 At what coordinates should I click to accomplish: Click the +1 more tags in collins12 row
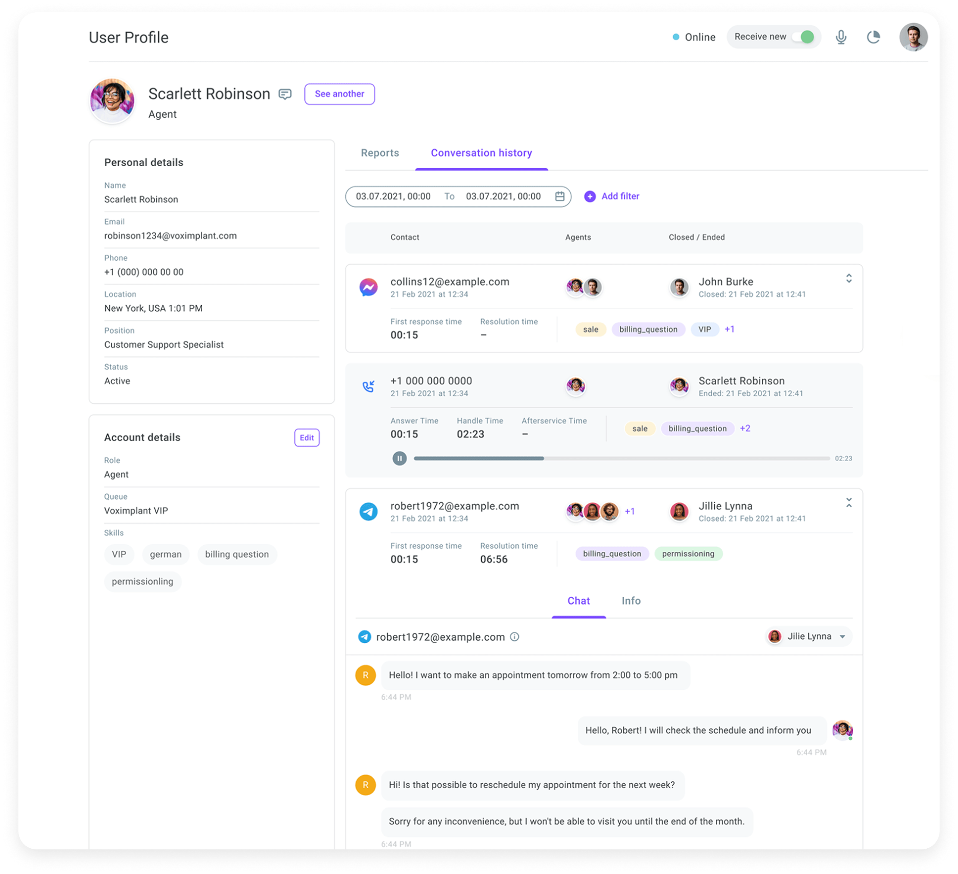(x=729, y=329)
